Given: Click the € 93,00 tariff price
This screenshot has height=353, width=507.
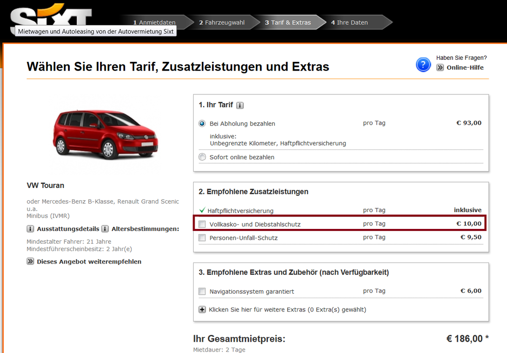Looking at the screenshot, I should 469,123.
